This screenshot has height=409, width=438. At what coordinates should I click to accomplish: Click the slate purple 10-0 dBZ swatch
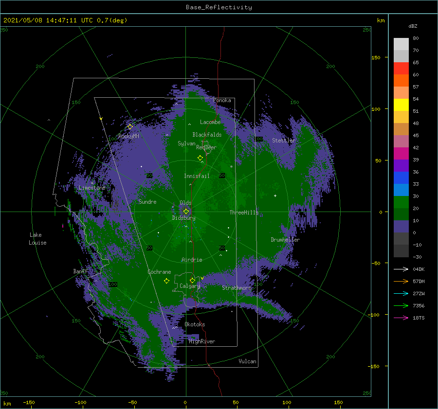(401, 227)
